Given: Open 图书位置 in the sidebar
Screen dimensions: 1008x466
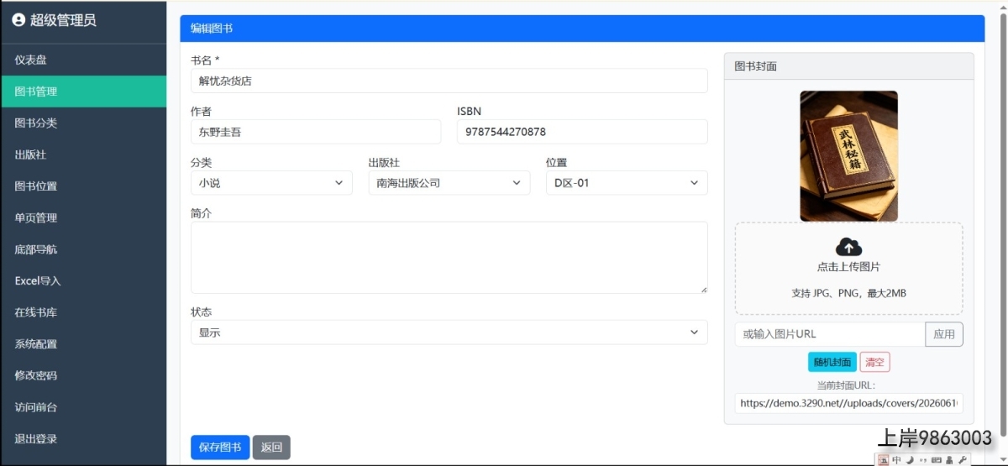Looking at the screenshot, I should tap(83, 186).
